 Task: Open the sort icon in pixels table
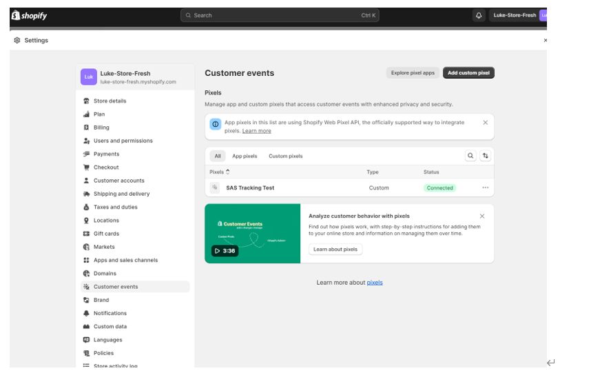pyautogui.click(x=485, y=156)
